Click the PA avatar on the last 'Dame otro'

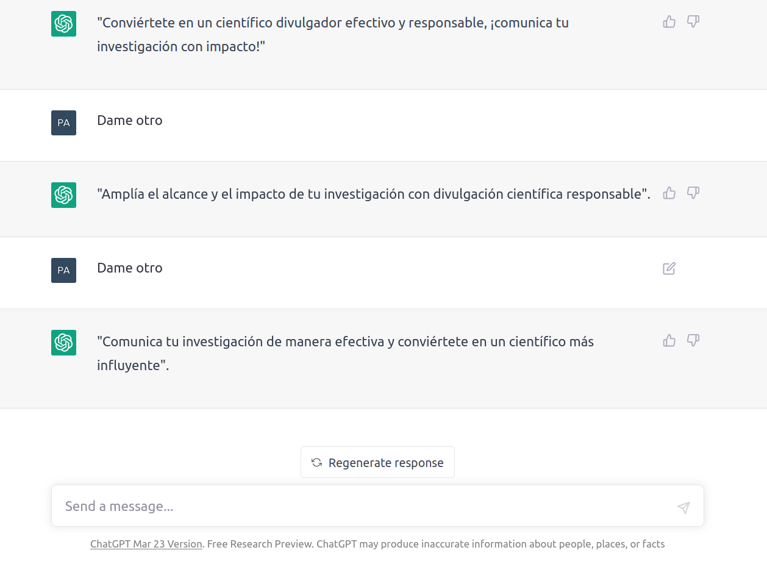click(63, 270)
